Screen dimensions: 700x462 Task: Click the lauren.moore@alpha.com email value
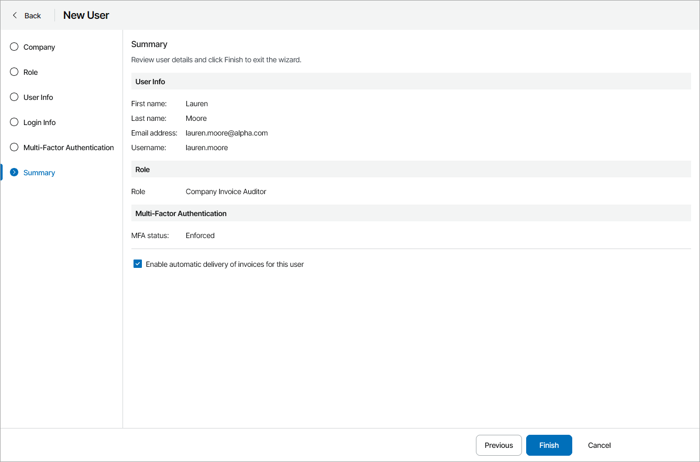coord(227,133)
